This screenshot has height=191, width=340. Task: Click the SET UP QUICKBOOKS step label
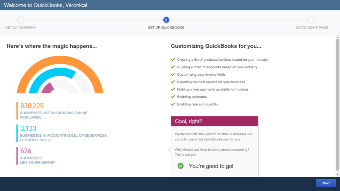pyautogui.click(x=166, y=28)
